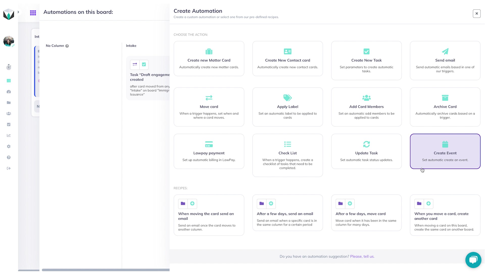Click the No Column help icon

pos(67,46)
